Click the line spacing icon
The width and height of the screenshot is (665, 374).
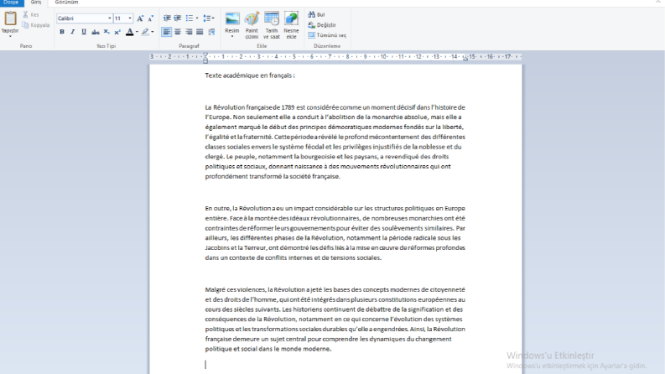pyautogui.click(x=206, y=18)
